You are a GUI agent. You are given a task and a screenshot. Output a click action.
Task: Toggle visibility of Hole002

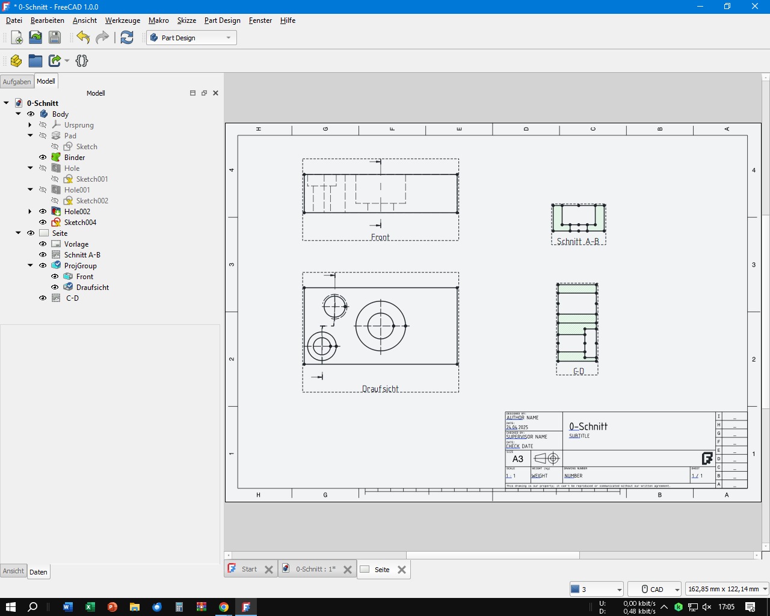coord(43,211)
